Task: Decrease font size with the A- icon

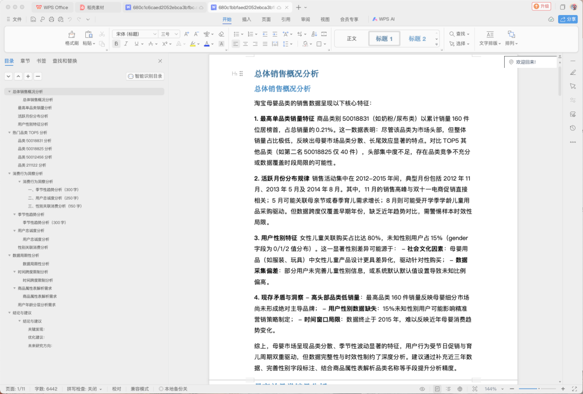Action: point(196,34)
